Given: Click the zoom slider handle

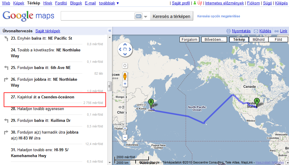Looking at the screenshot, I should coord(125,129).
